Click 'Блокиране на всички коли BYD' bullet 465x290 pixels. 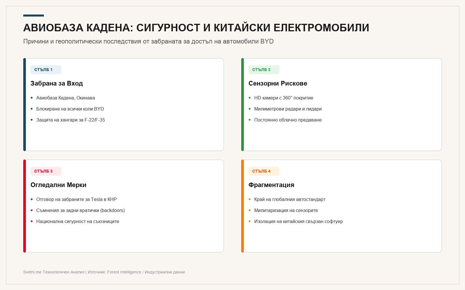70,109
